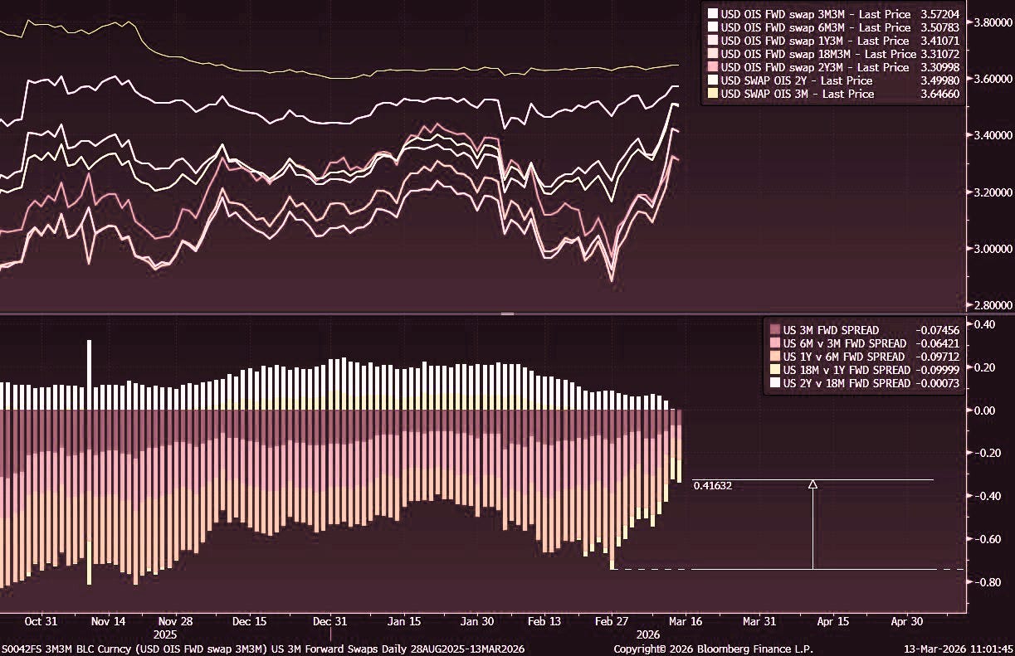Image resolution: width=1015 pixels, height=656 pixels.
Task: Click the 0.41632 measurement annotation label
Action: tap(713, 486)
